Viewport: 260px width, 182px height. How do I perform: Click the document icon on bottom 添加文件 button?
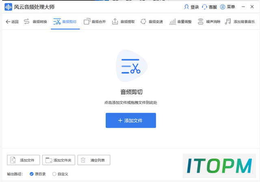pyautogui.click(x=13, y=160)
